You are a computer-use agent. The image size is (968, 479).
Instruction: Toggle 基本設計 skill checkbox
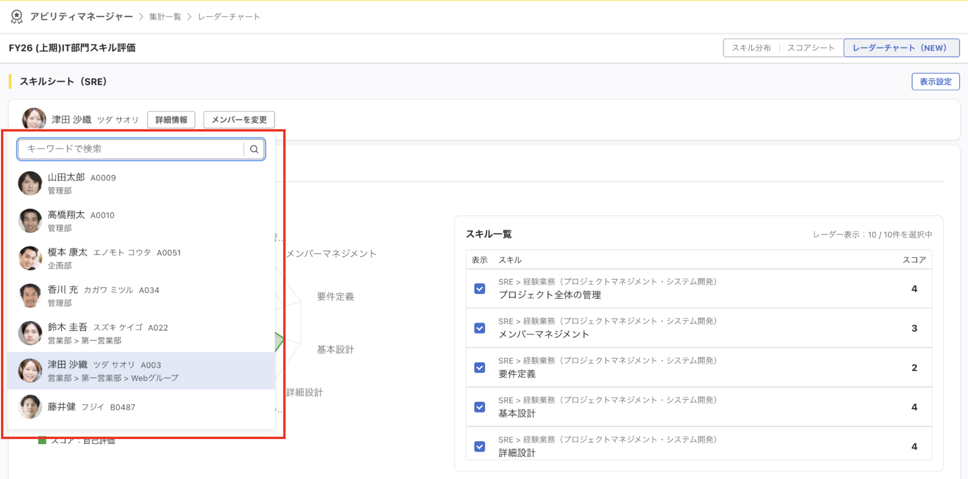479,407
